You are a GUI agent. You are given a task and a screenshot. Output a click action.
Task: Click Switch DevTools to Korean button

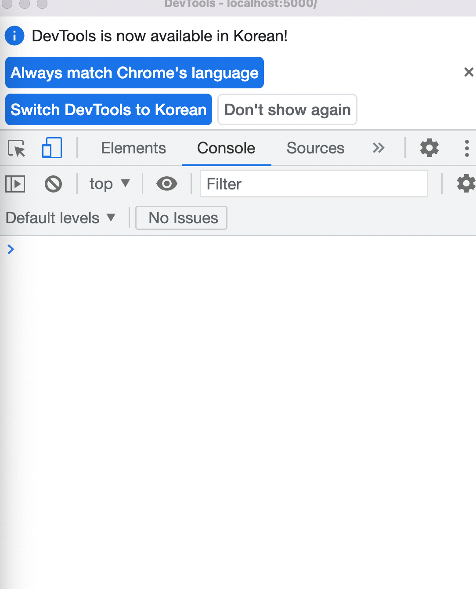coord(108,109)
